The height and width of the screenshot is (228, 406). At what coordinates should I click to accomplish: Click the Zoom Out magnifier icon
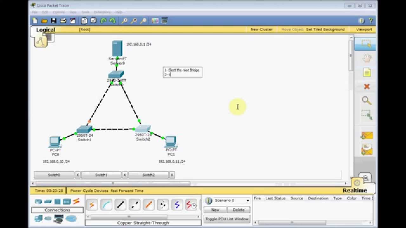(143, 21)
